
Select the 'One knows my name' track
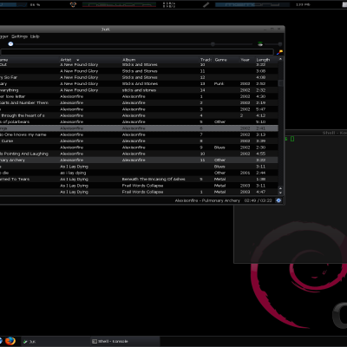[x=139, y=134]
